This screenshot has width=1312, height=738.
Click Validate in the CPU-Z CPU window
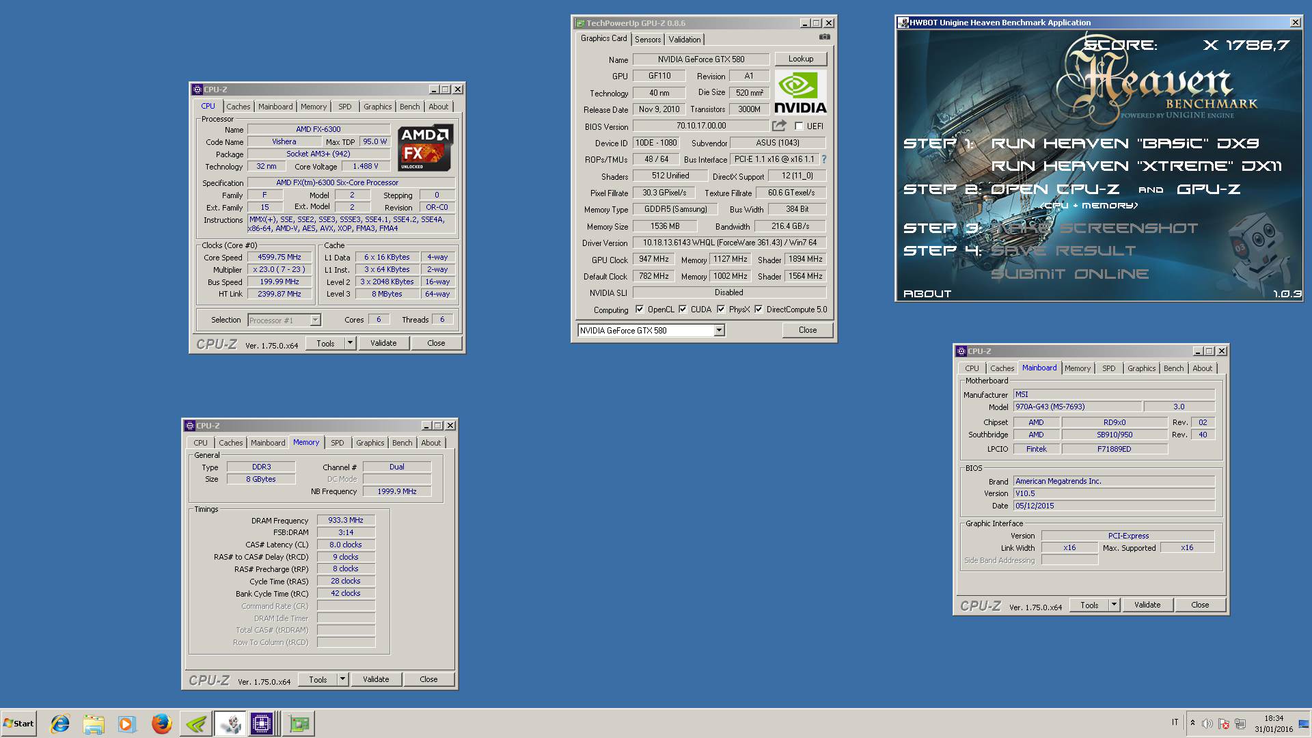click(383, 343)
